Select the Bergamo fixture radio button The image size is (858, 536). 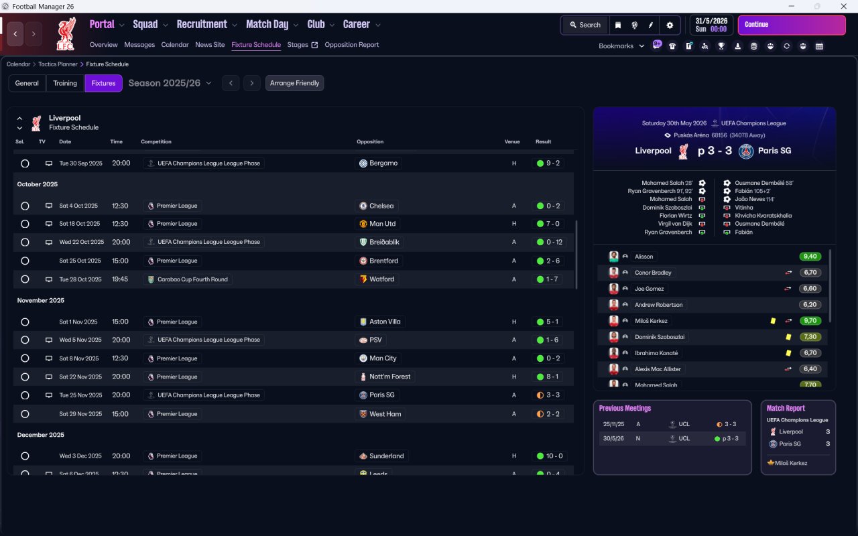(x=25, y=163)
